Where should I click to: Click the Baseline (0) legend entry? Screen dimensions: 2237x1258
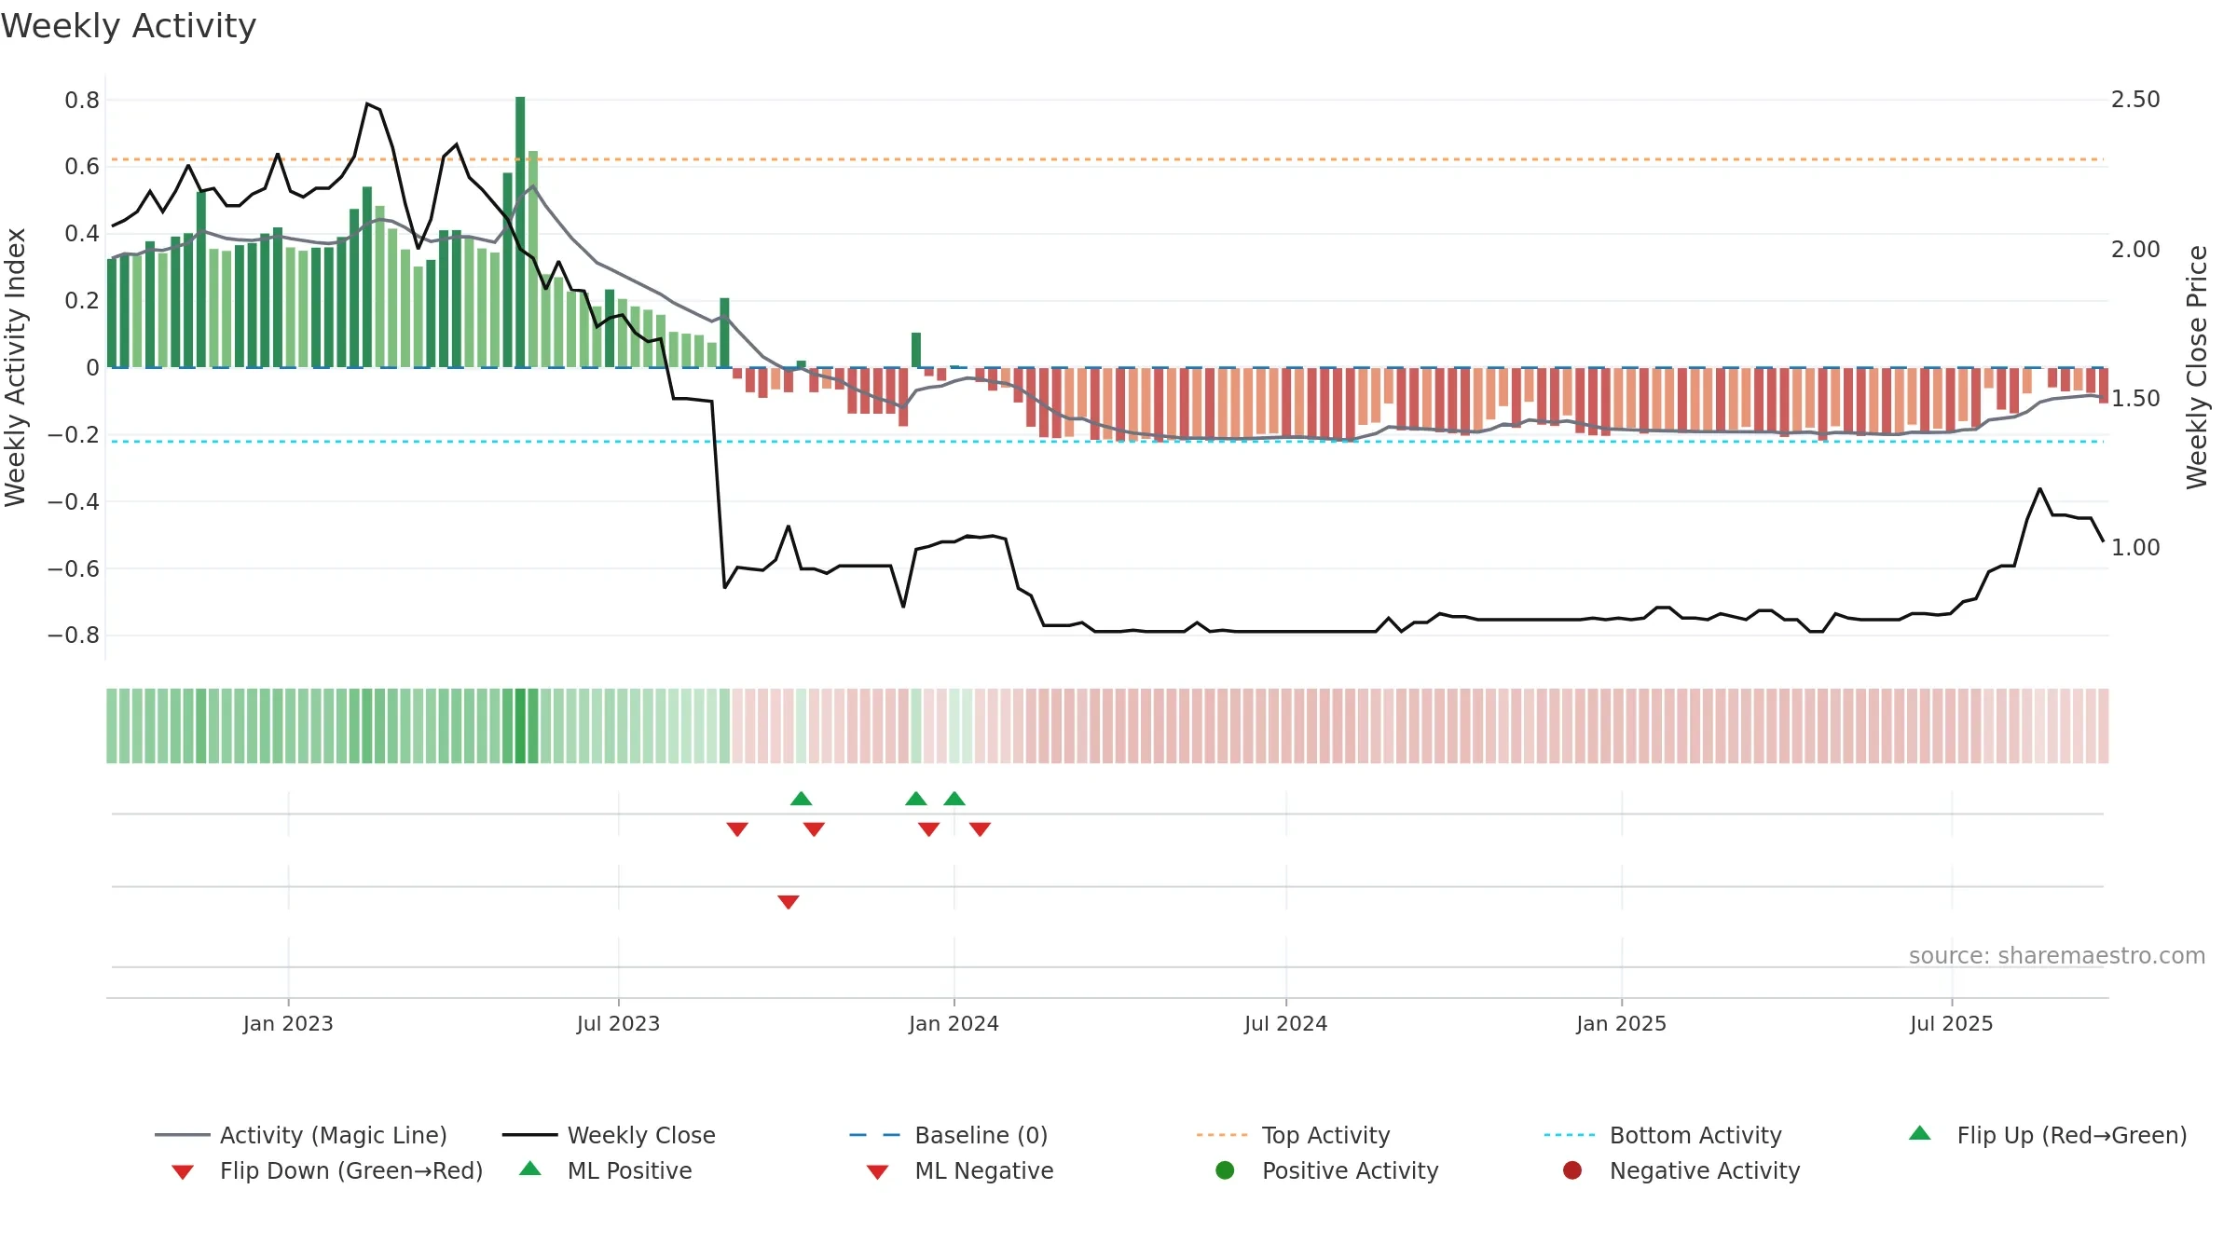tap(949, 1135)
